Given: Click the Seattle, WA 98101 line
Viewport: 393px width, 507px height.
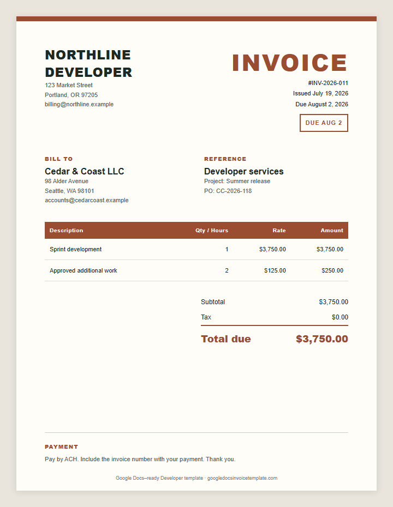Looking at the screenshot, I should (x=70, y=191).
